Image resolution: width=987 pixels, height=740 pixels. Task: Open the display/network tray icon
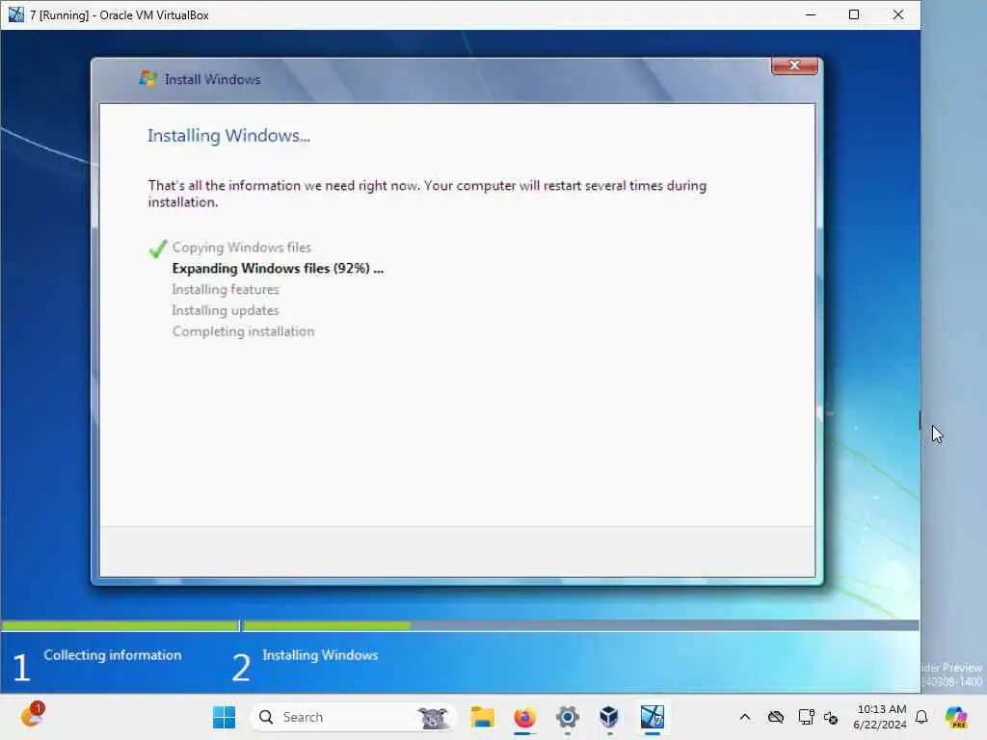tap(806, 717)
